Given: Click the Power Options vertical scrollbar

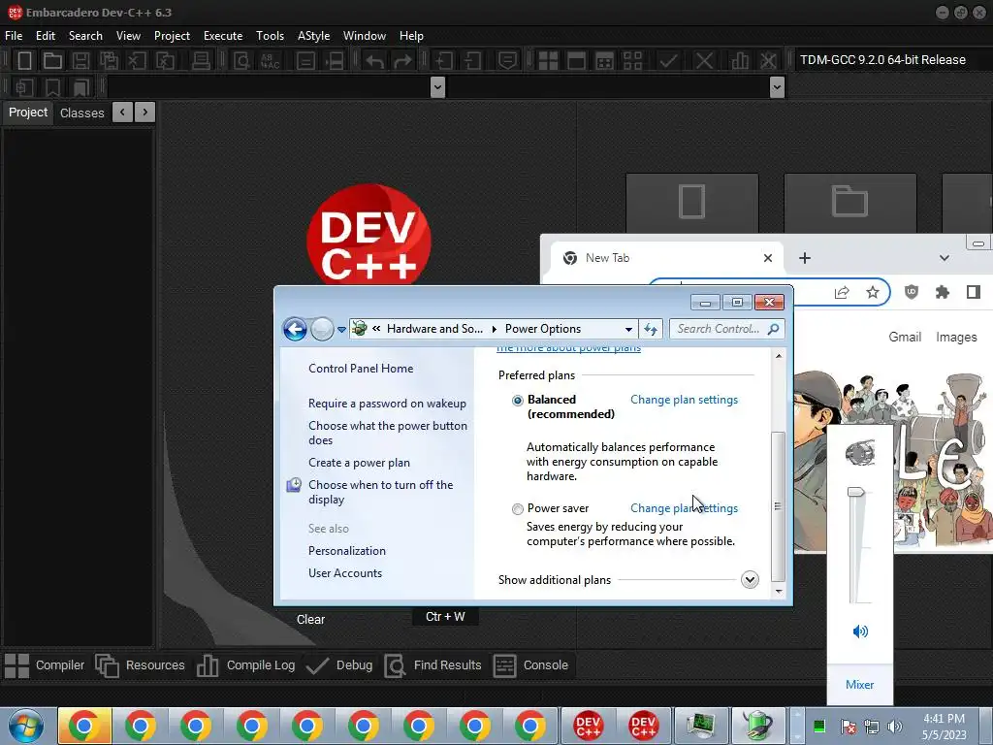Looking at the screenshot, I should coord(779,506).
